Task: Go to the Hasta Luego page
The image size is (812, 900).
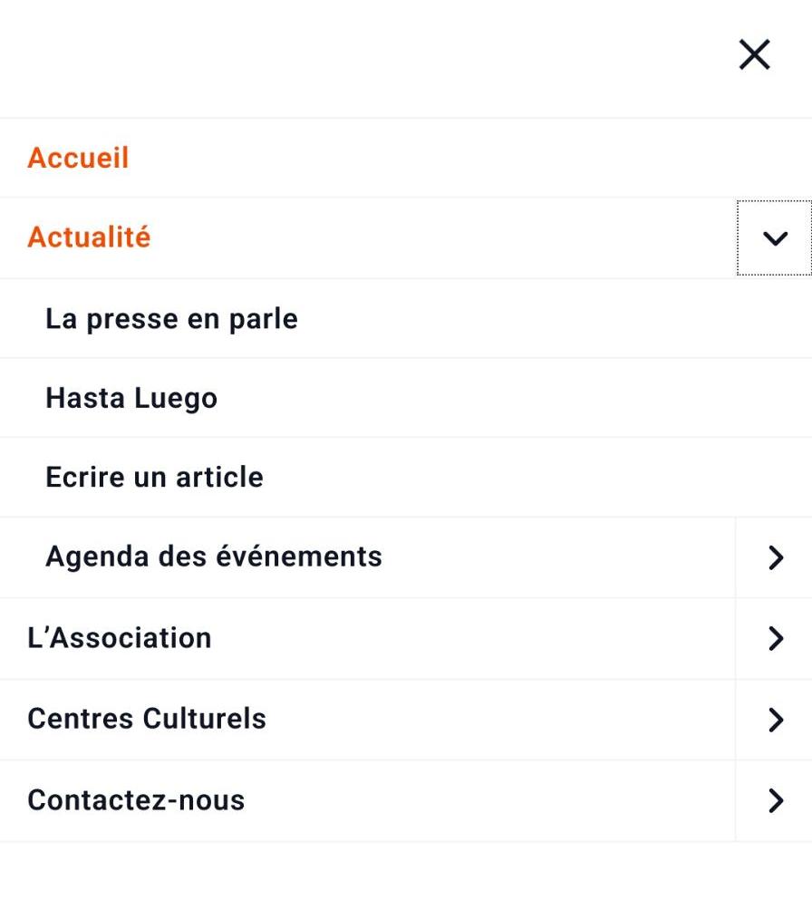Action: [131, 398]
